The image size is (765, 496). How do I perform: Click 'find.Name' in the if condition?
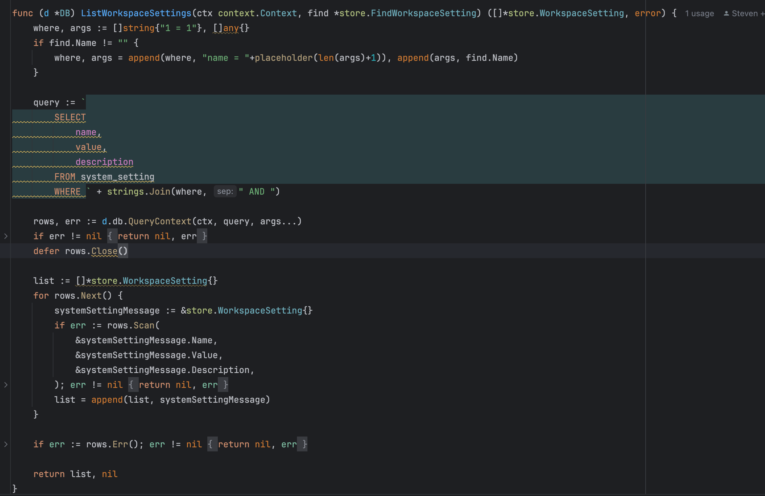(73, 43)
